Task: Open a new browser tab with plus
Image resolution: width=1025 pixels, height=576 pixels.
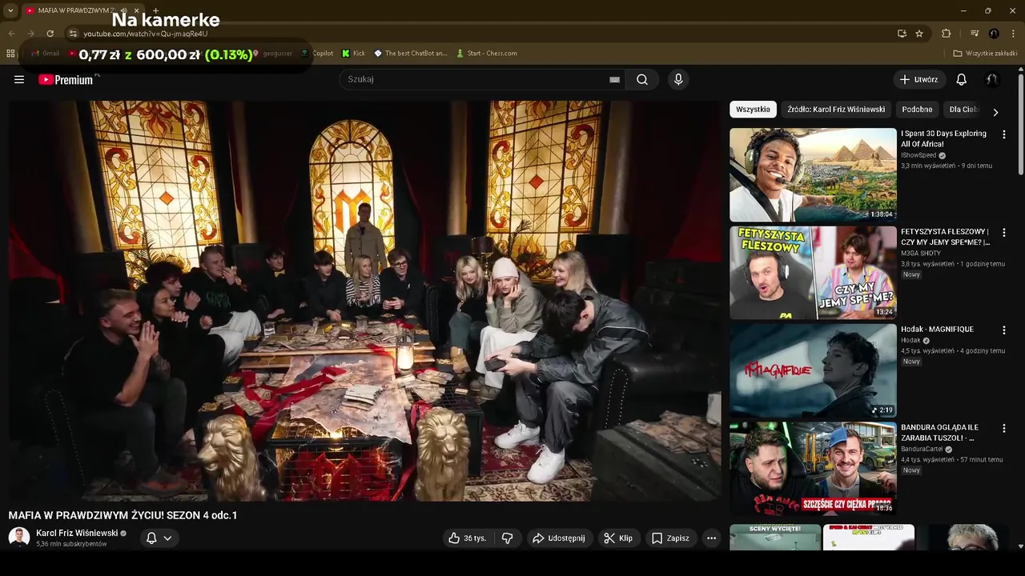Action: pos(155,10)
